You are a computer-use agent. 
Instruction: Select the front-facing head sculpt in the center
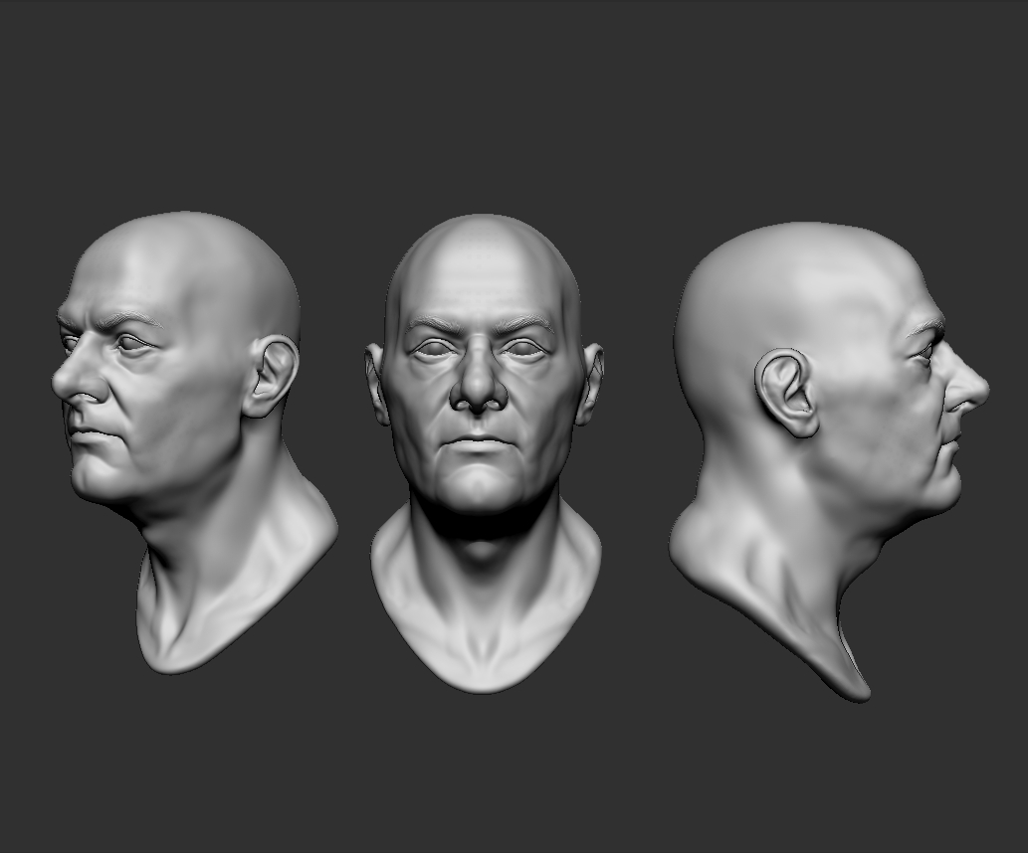pyautogui.click(x=484, y=452)
